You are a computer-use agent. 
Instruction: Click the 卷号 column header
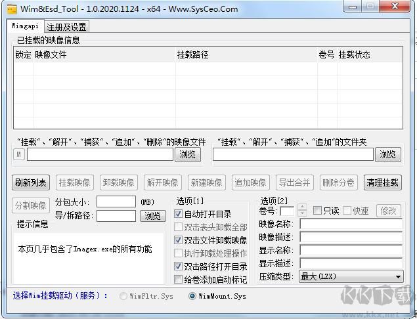(x=327, y=54)
